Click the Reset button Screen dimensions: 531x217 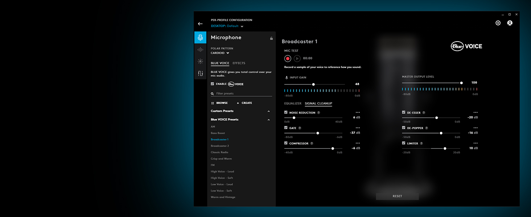coord(397,196)
